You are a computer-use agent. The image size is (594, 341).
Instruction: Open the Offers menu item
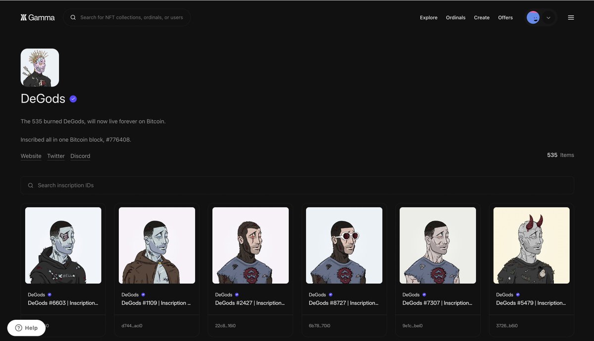tap(505, 17)
